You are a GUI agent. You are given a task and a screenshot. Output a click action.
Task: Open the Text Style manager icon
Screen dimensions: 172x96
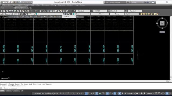74,11
